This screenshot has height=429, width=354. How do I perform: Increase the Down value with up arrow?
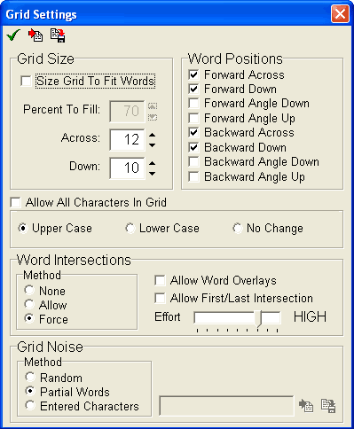(x=152, y=163)
